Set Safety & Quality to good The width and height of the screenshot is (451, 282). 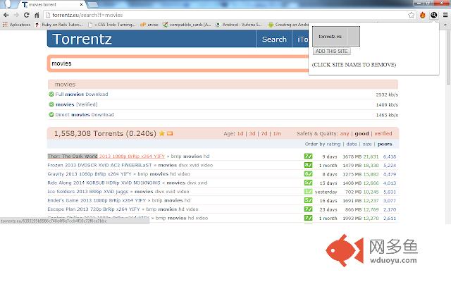pos(362,133)
